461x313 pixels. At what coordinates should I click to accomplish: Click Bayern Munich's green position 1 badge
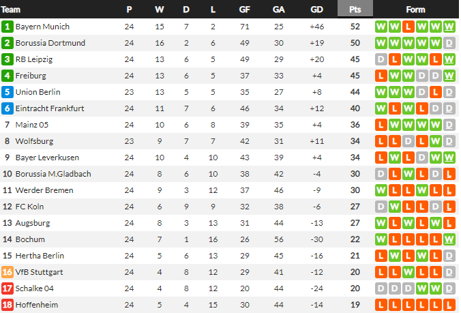pyautogui.click(x=8, y=27)
